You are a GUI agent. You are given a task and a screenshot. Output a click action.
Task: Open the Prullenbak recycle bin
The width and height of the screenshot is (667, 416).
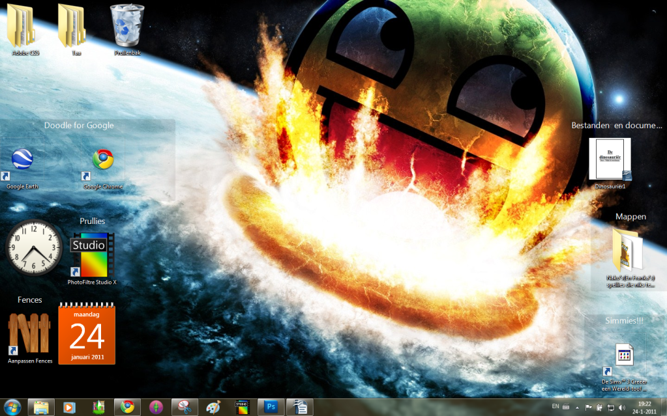126,29
